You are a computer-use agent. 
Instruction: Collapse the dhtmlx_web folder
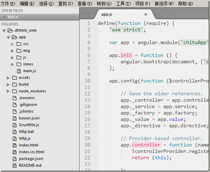coord(4,31)
